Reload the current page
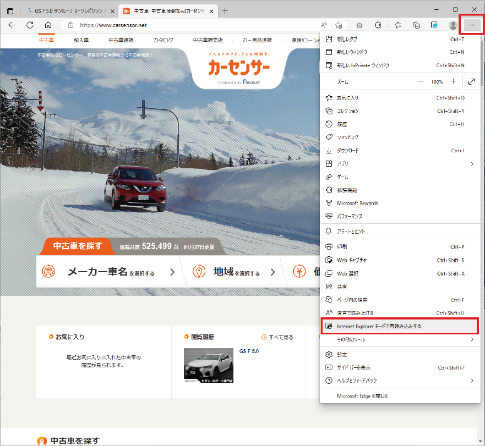Screen dimensions: 485x446 click(30, 25)
